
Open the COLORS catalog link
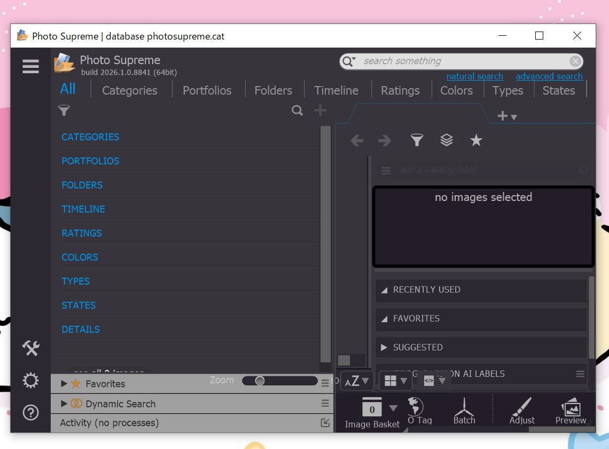pyautogui.click(x=80, y=258)
